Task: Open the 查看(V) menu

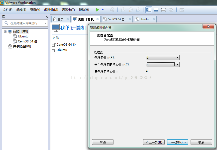Action: 35,10
